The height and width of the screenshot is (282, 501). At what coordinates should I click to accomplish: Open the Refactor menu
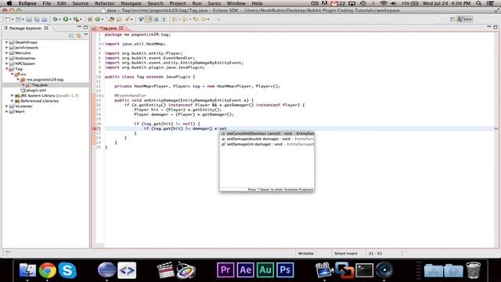(x=104, y=3)
